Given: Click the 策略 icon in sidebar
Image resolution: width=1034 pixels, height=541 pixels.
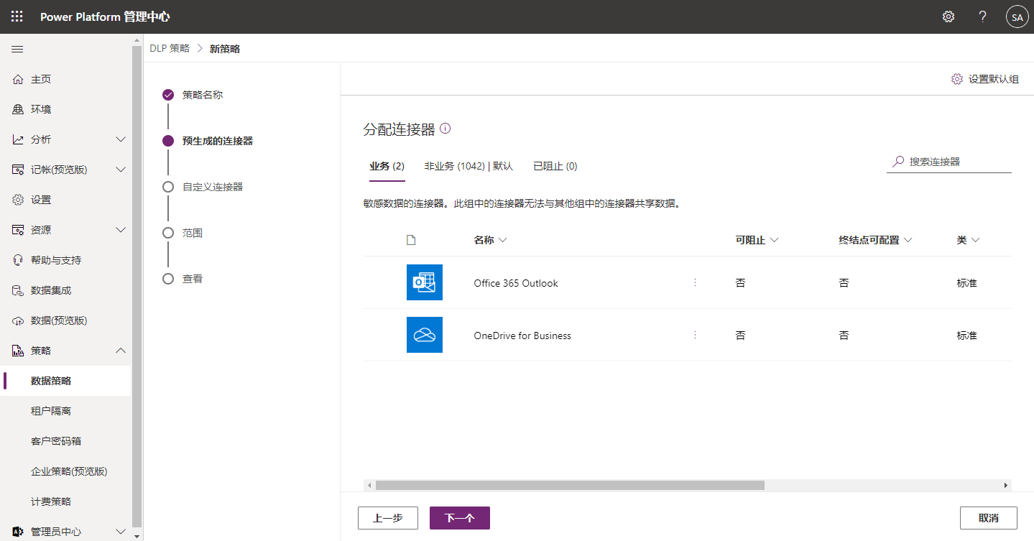Looking at the screenshot, I should point(18,351).
